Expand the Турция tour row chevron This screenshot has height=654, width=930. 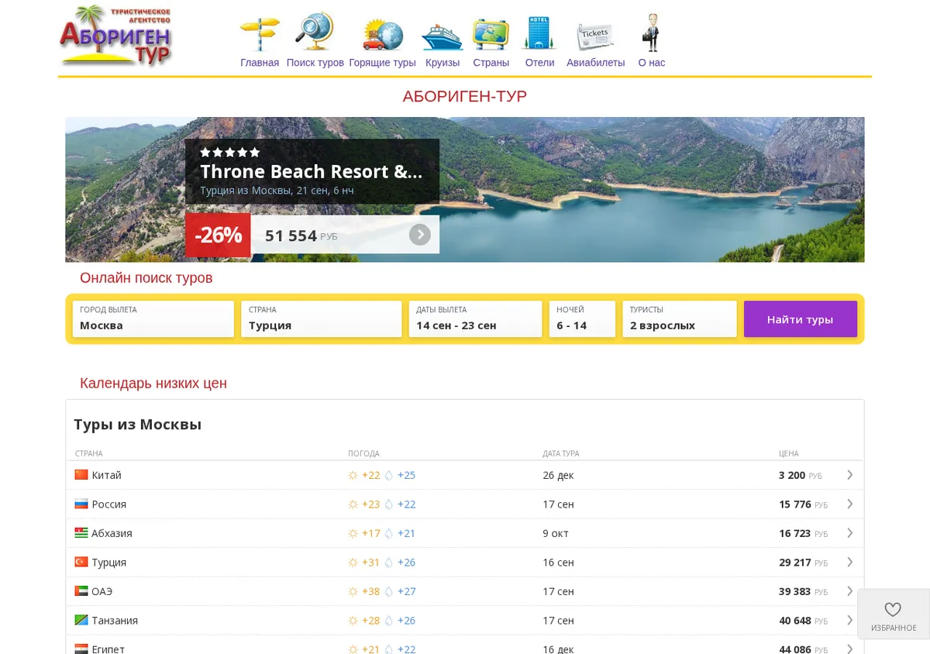[850, 562]
